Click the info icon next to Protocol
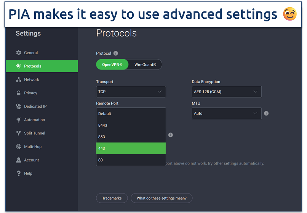307x213 pixels. 116,53
